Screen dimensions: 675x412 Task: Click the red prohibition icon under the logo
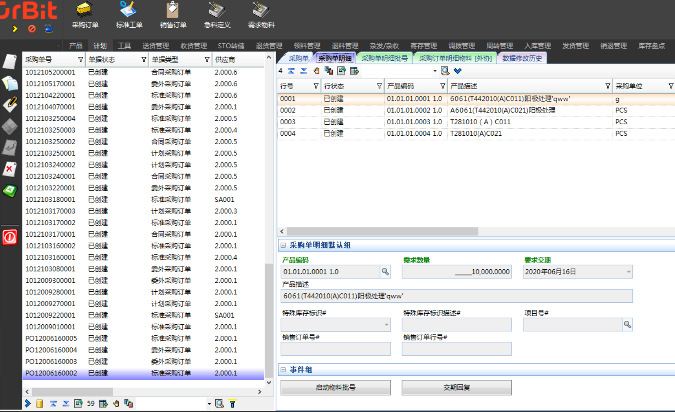click(x=32, y=29)
